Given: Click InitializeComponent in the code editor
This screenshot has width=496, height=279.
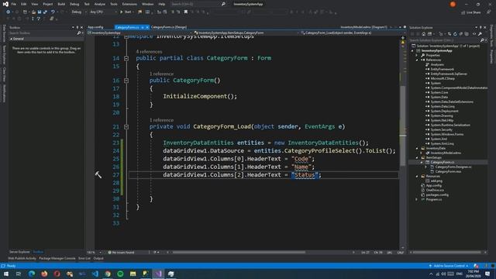Looking at the screenshot, I should tap(195, 96).
